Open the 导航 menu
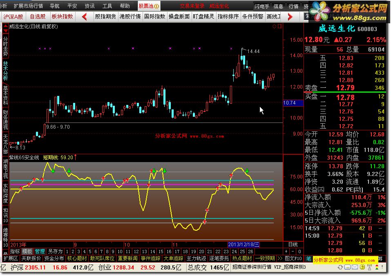The image size is (391, 276). point(55,6)
